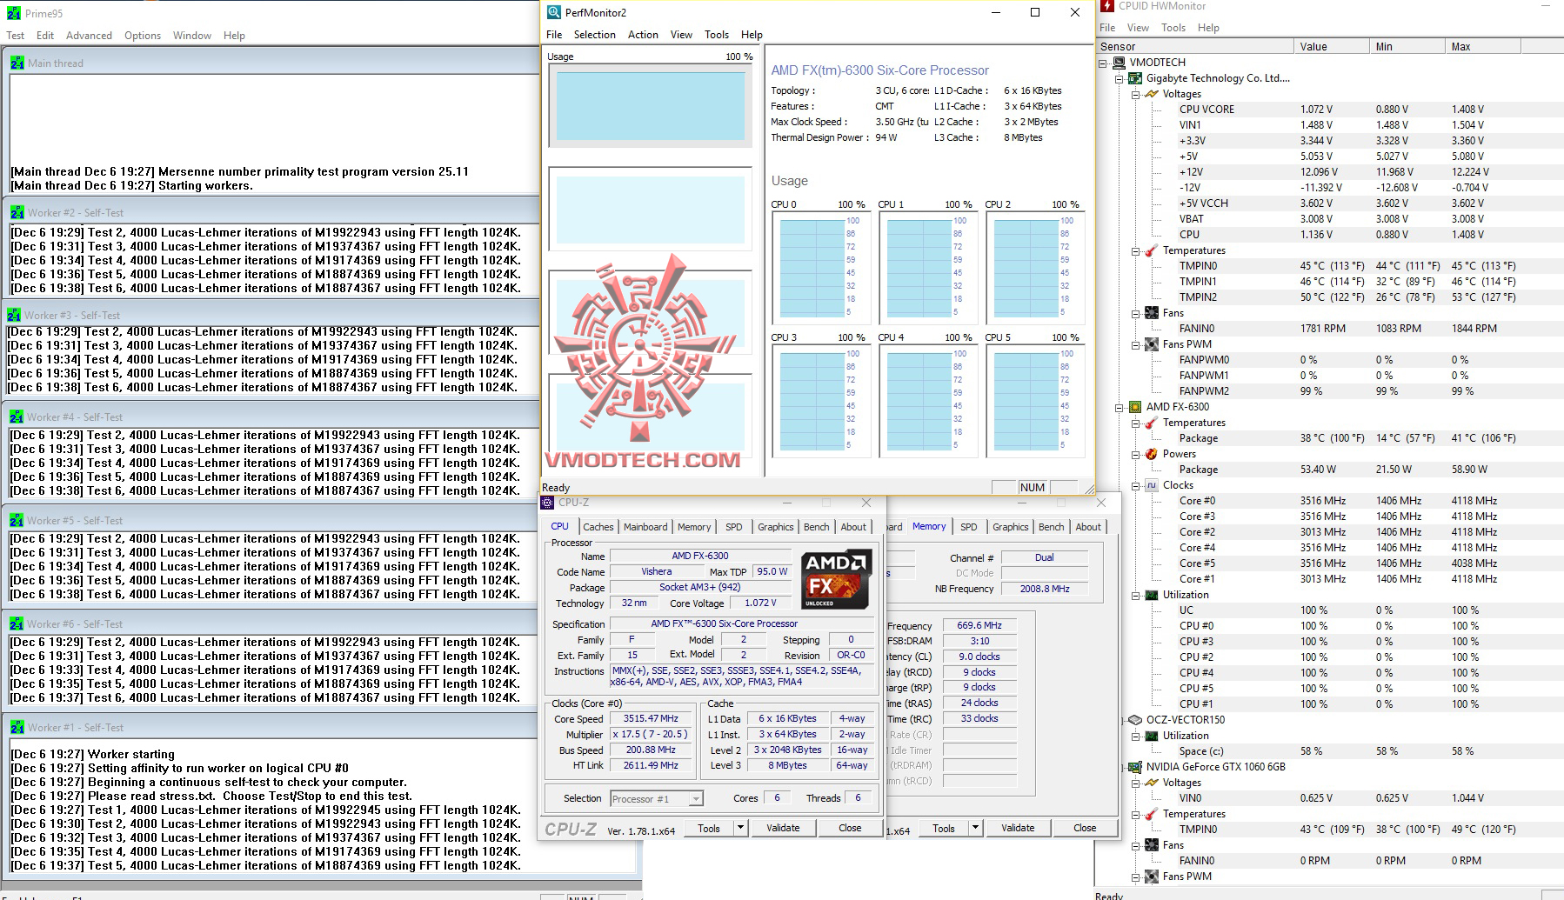Screen dimensions: 1564x900
Task: Click Close in the CPU-Z CPU window
Action: (x=850, y=828)
